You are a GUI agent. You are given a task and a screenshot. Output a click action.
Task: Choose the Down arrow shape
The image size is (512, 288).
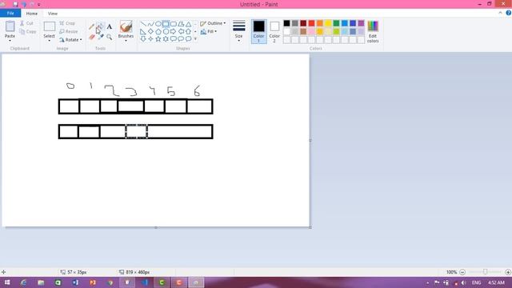coord(143,39)
